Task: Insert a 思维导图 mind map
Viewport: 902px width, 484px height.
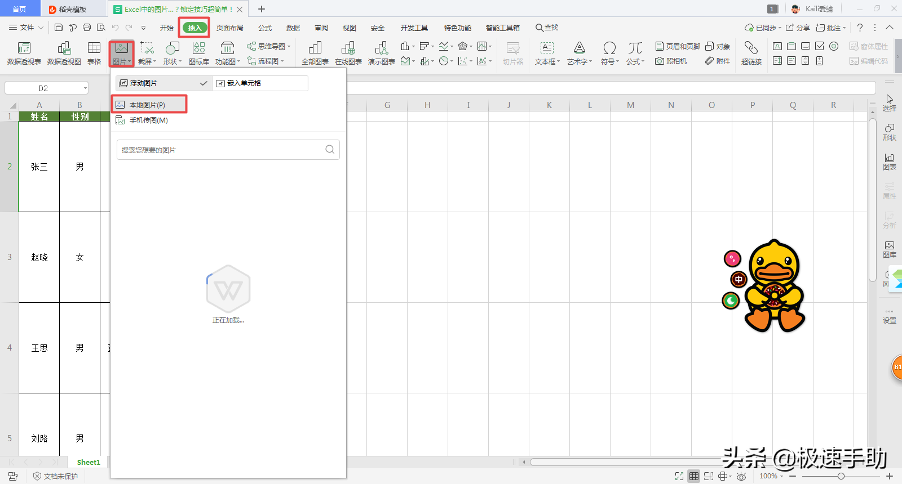Action: coord(269,46)
